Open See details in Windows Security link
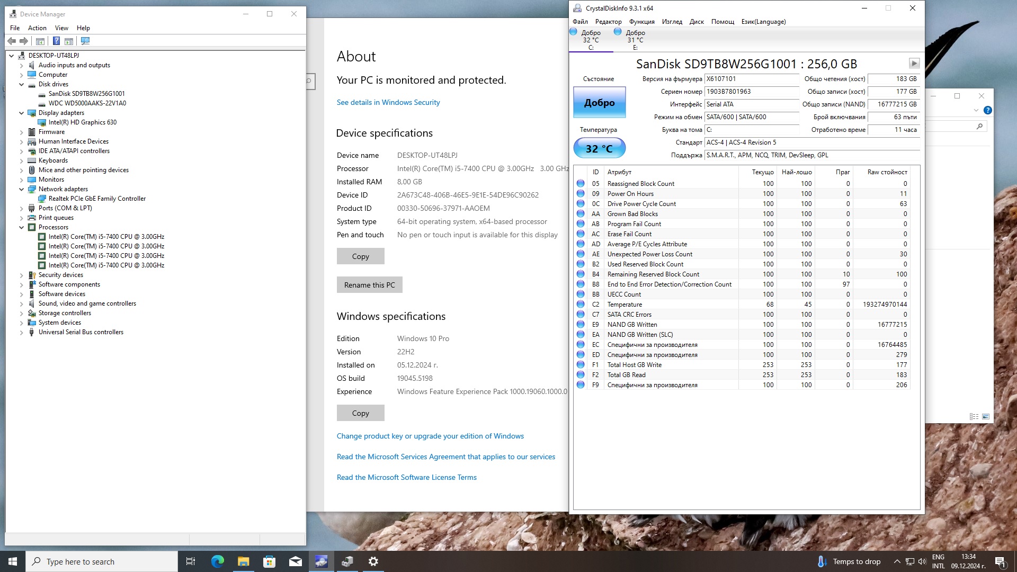Image resolution: width=1017 pixels, height=572 pixels. pyautogui.click(x=388, y=102)
